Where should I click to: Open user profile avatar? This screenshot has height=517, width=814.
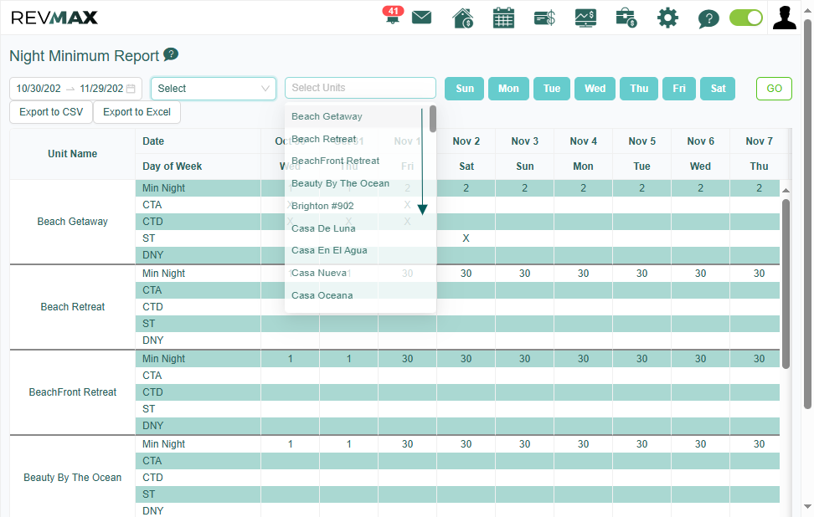[785, 18]
